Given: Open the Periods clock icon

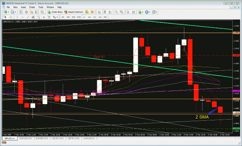Looking at the screenshot, I should coord(147,12).
